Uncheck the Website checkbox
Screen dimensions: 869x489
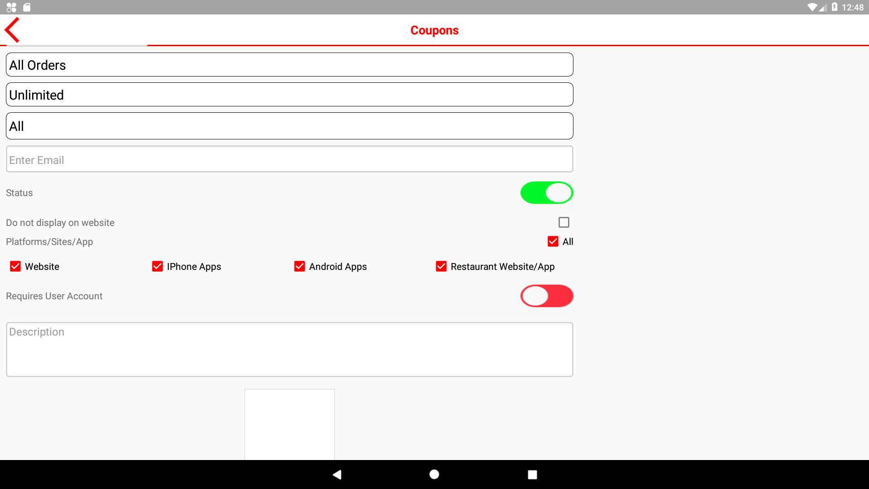pos(15,266)
